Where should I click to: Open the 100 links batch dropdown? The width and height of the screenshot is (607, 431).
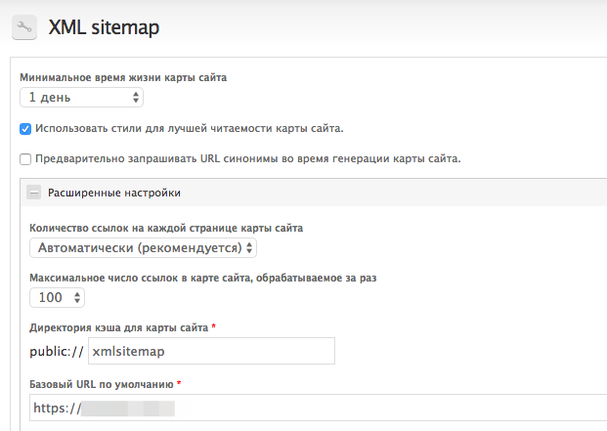click(58, 297)
